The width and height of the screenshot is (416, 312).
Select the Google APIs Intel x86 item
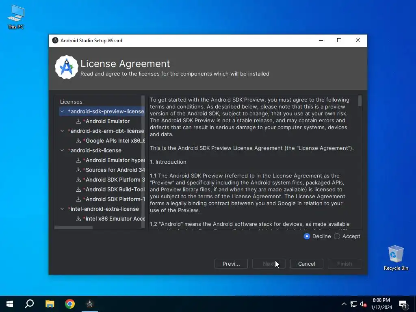coord(114,141)
